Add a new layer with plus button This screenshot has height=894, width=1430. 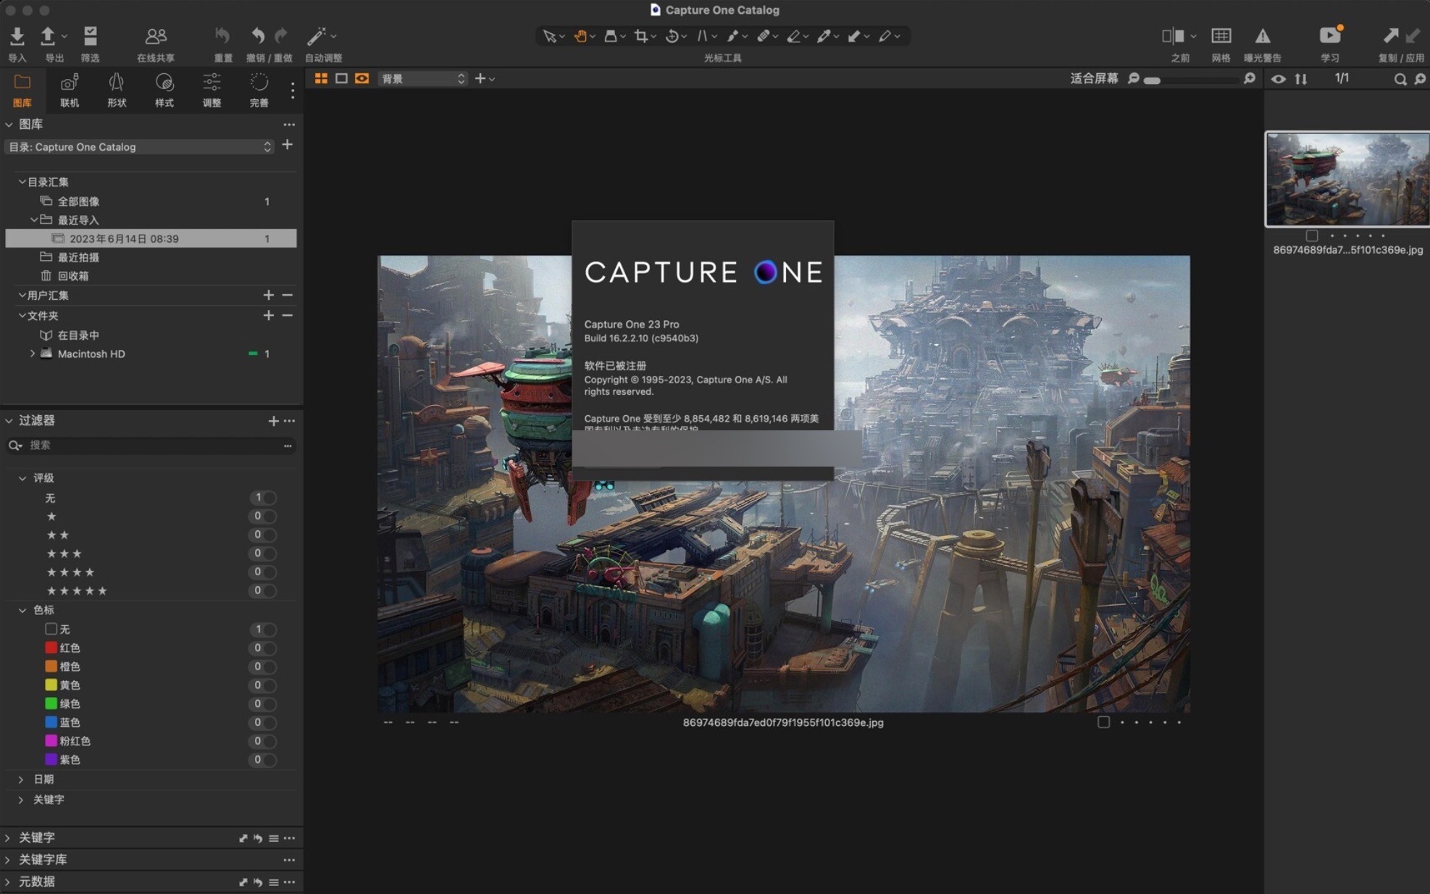[480, 78]
